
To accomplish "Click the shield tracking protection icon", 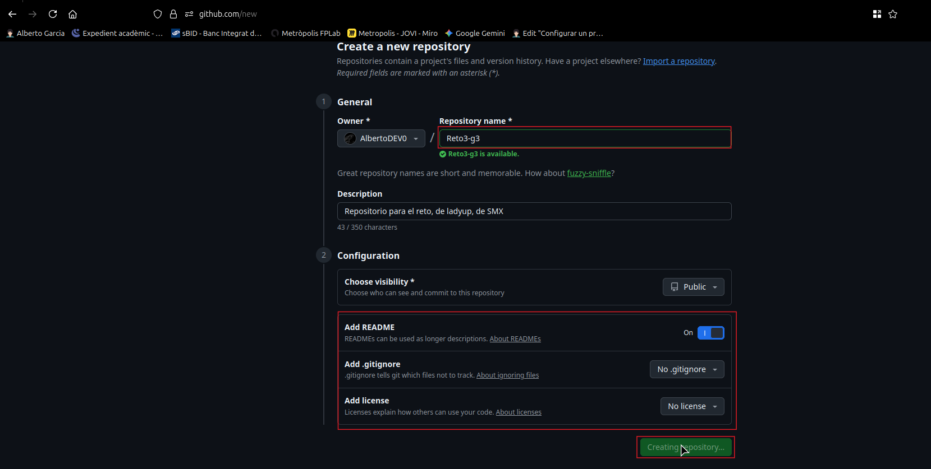I will pyautogui.click(x=158, y=14).
